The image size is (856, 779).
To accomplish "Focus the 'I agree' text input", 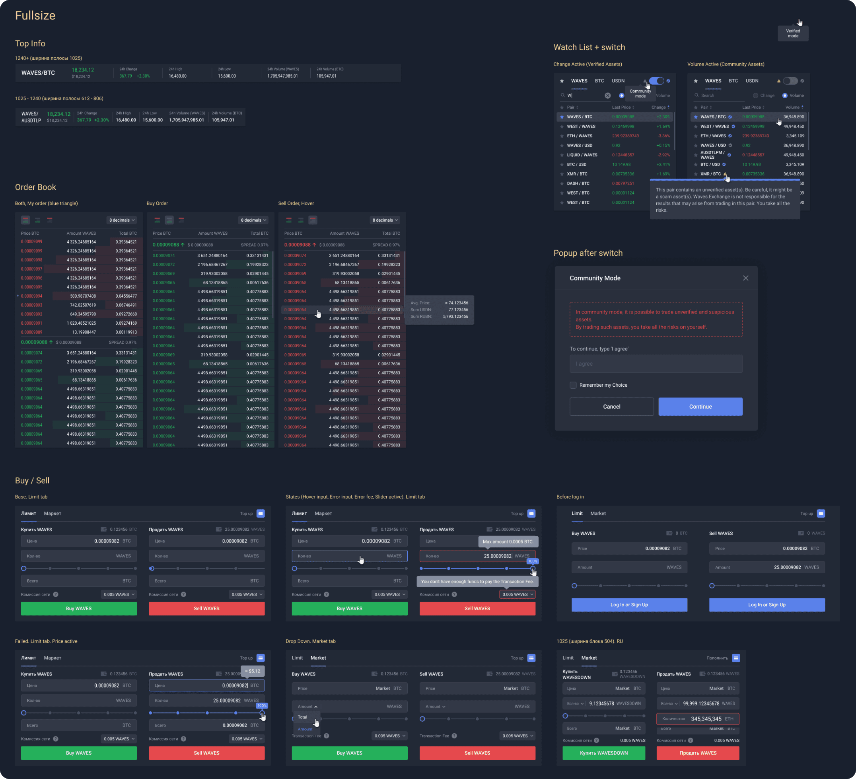I will (x=656, y=364).
